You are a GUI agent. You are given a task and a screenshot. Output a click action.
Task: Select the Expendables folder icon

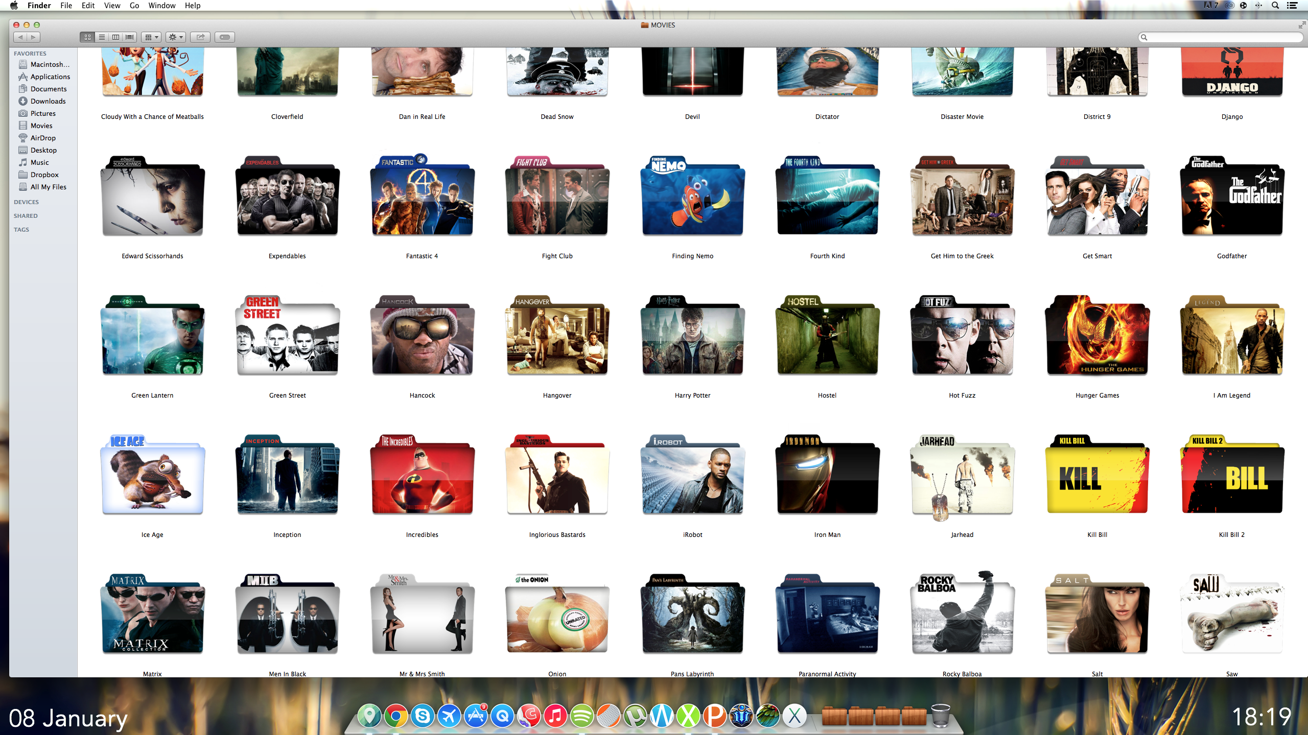(287, 197)
